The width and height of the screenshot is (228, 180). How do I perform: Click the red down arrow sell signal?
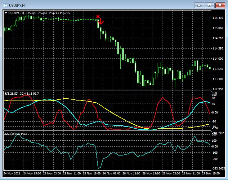(x=101, y=21)
